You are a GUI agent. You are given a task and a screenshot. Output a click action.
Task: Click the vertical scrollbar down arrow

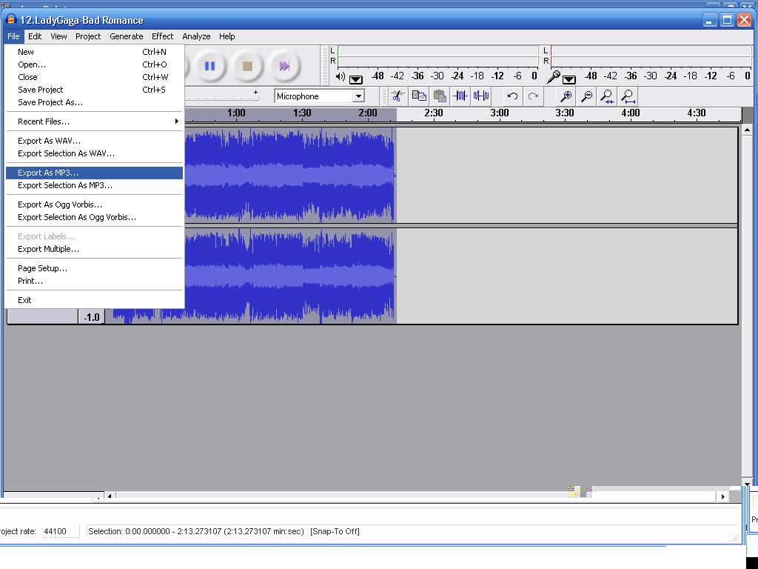point(747,483)
